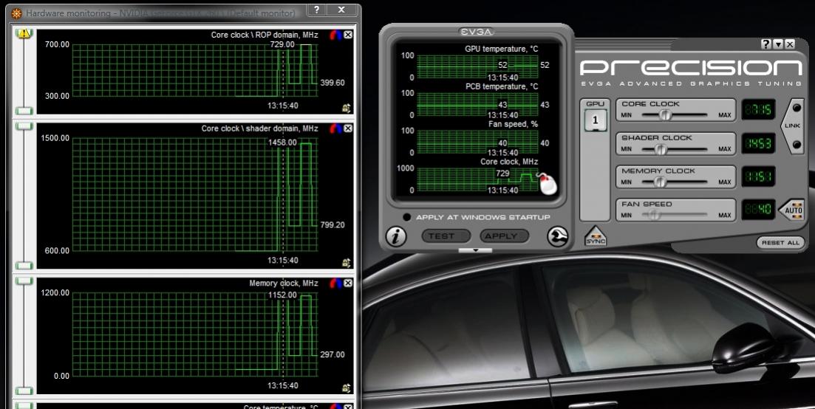The image size is (815, 409).
Task: Click the Apply button
Action: pyautogui.click(x=504, y=236)
